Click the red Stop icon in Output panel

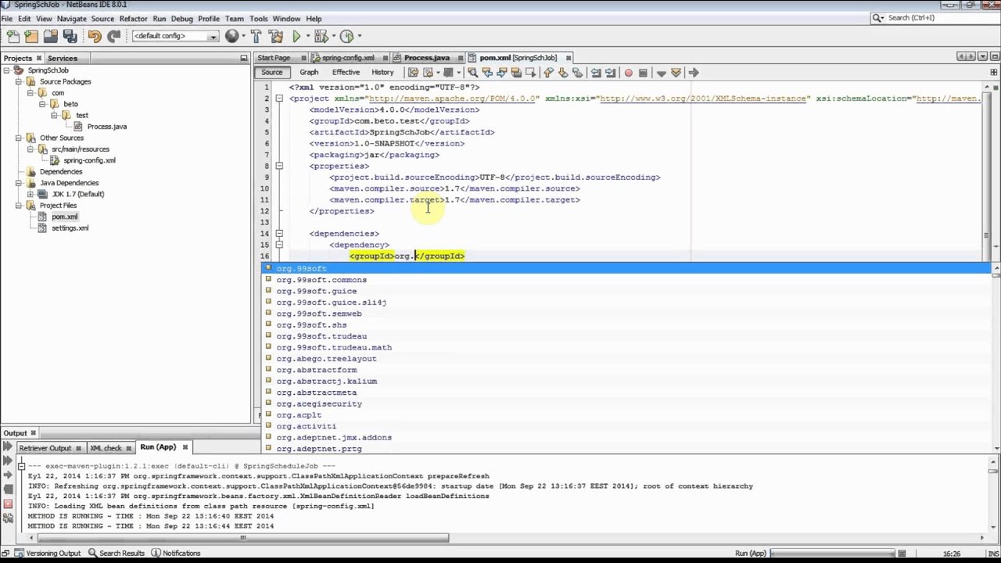(8, 504)
